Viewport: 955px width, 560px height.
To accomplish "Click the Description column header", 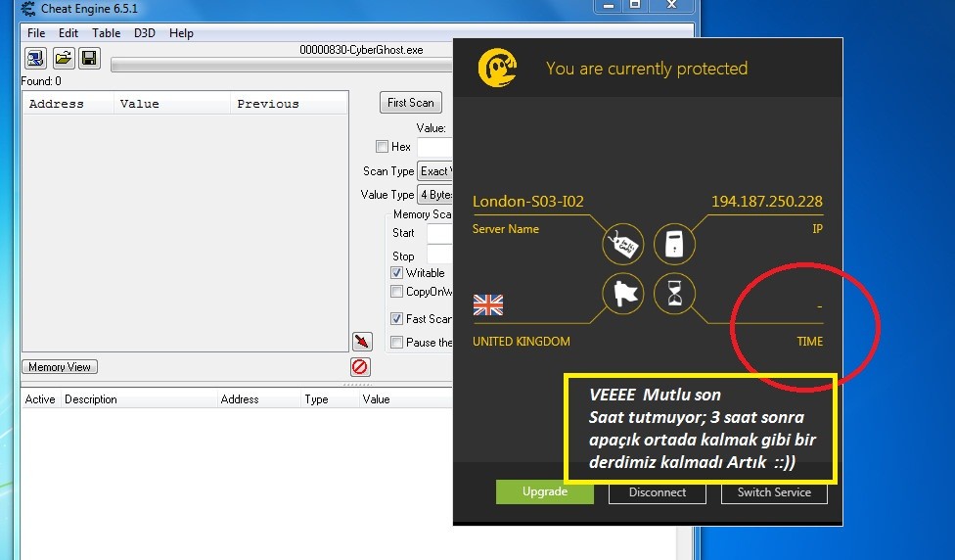I will click(x=139, y=399).
